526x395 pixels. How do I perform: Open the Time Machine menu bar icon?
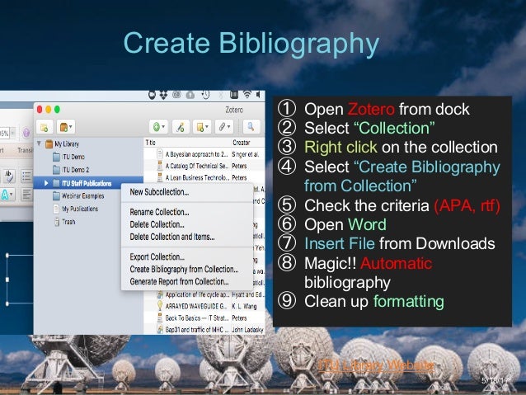coord(205,95)
